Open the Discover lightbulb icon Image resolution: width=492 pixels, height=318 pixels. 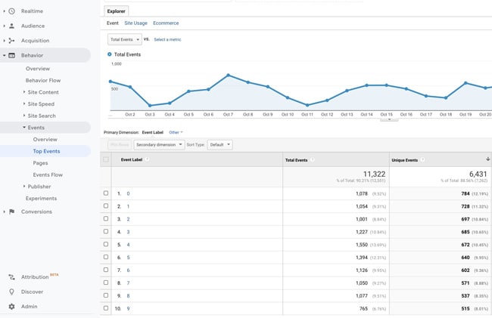click(11, 292)
